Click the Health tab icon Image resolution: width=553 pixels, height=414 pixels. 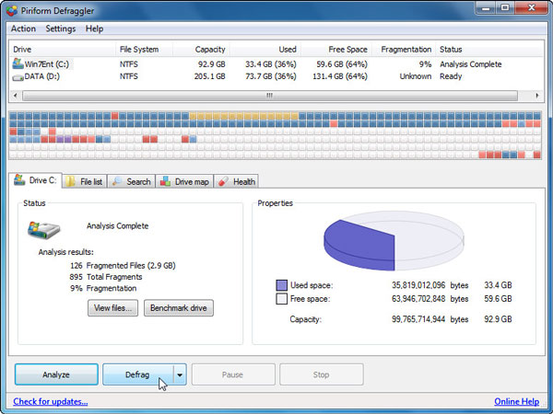coord(223,181)
